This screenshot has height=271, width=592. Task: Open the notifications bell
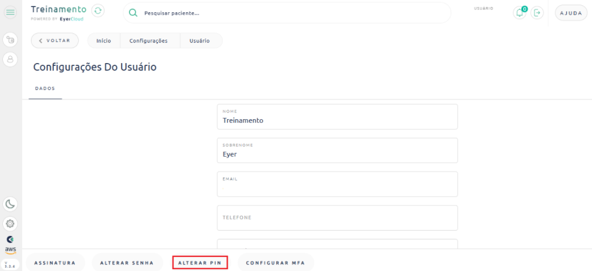point(519,13)
